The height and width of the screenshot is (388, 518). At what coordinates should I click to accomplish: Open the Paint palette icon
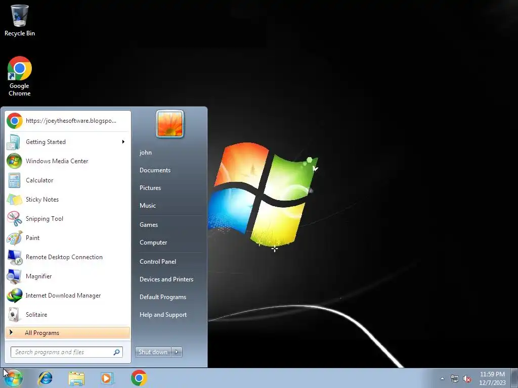click(x=15, y=237)
